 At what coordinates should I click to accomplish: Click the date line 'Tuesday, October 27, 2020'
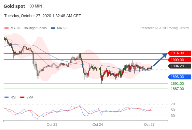point(43,16)
